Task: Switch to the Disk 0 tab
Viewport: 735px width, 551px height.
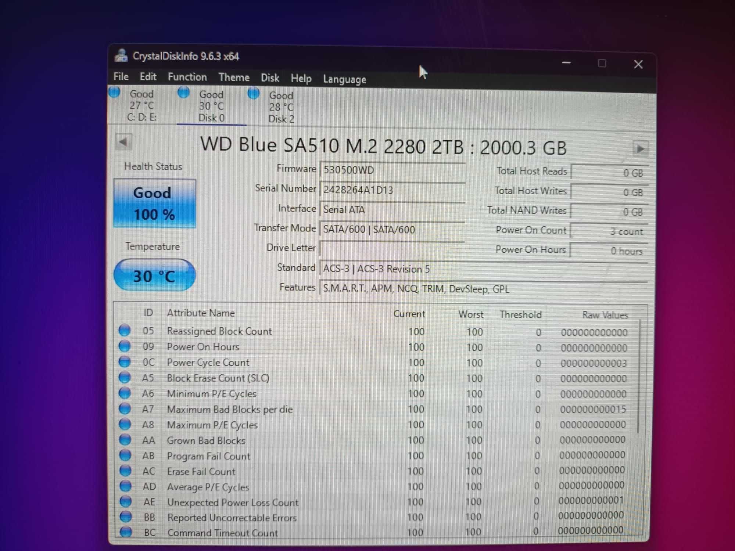Action: click(211, 106)
